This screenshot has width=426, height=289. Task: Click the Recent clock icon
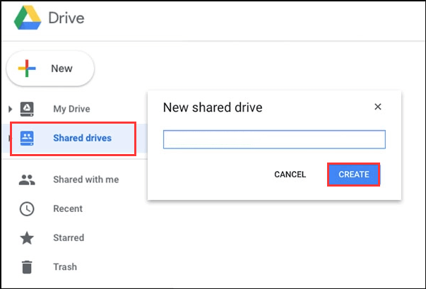pos(27,209)
